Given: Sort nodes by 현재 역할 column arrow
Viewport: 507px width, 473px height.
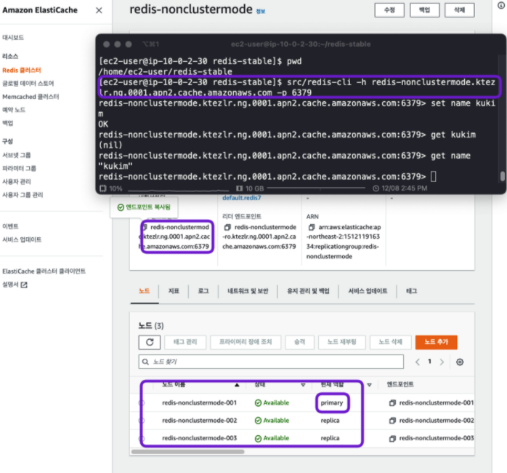Looking at the screenshot, I should pos(369,385).
